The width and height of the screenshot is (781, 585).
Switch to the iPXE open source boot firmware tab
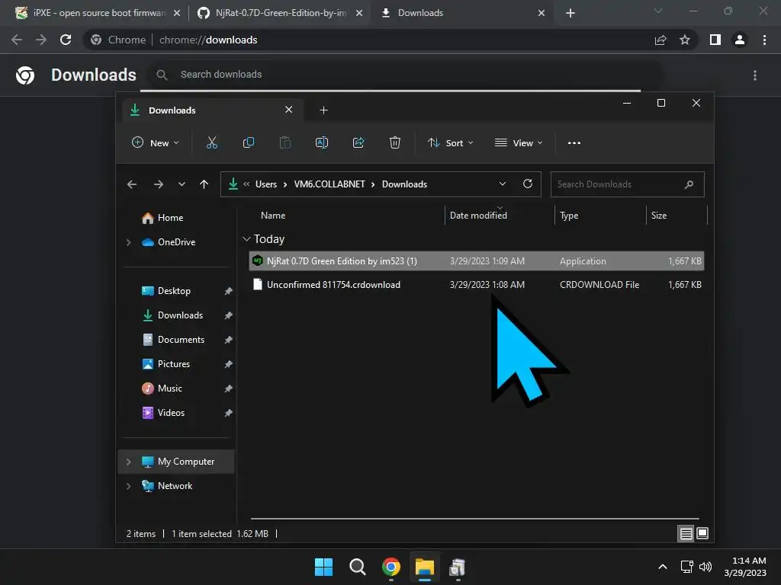click(97, 13)
